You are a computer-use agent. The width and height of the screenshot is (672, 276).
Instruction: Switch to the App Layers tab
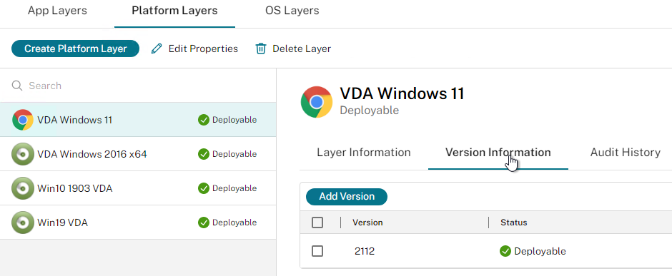pos(57,11)
